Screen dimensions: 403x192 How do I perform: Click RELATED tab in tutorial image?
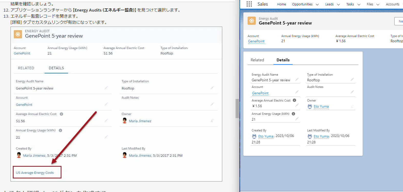(x=26, y=68)
